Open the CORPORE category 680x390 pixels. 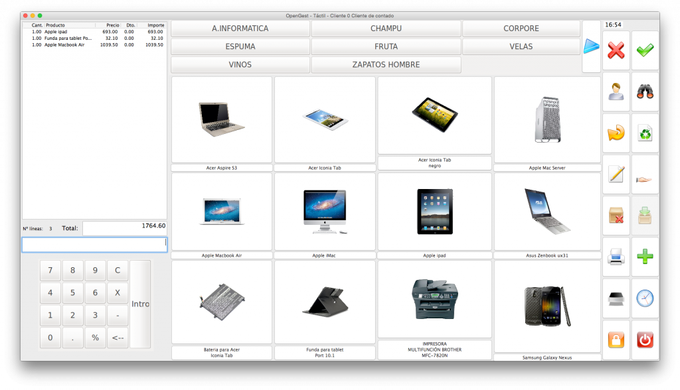tap(521, 29)
